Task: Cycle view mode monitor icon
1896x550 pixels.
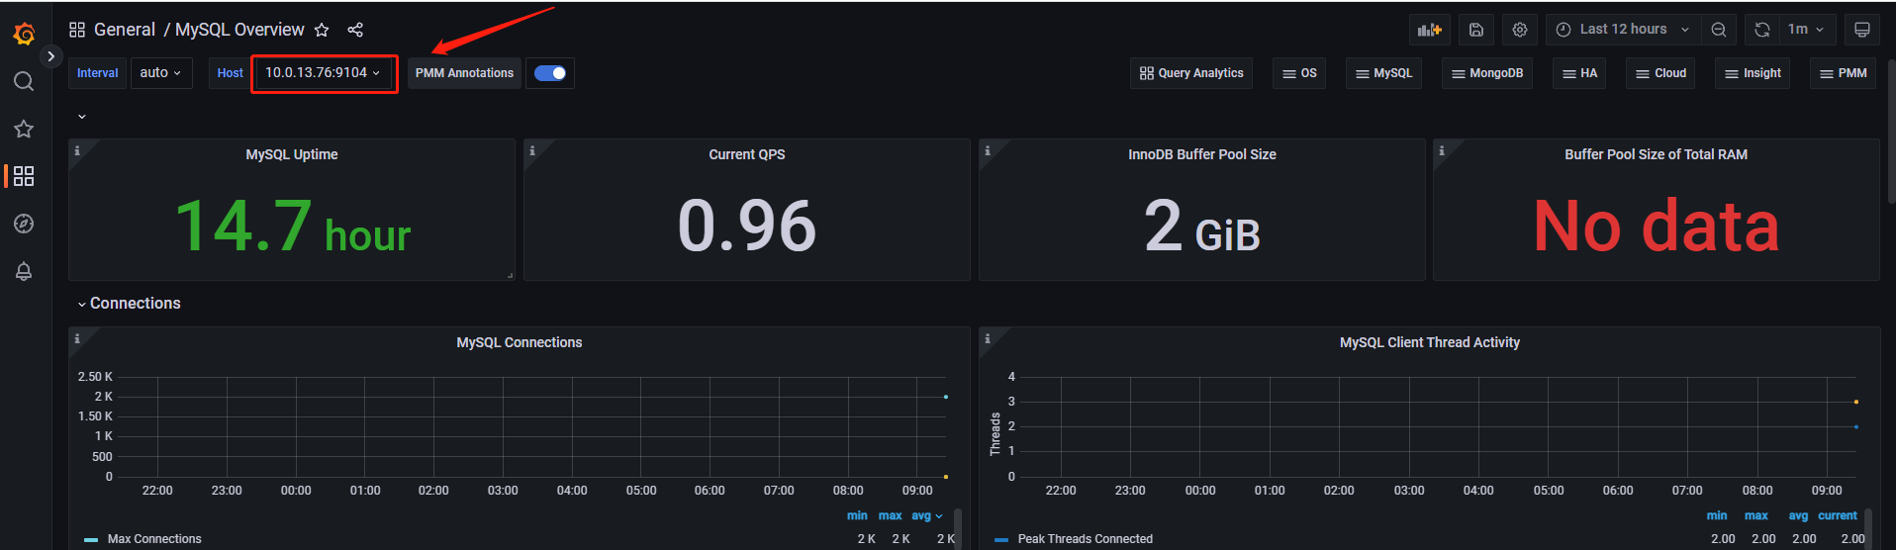Action: tap(1861, 30)
